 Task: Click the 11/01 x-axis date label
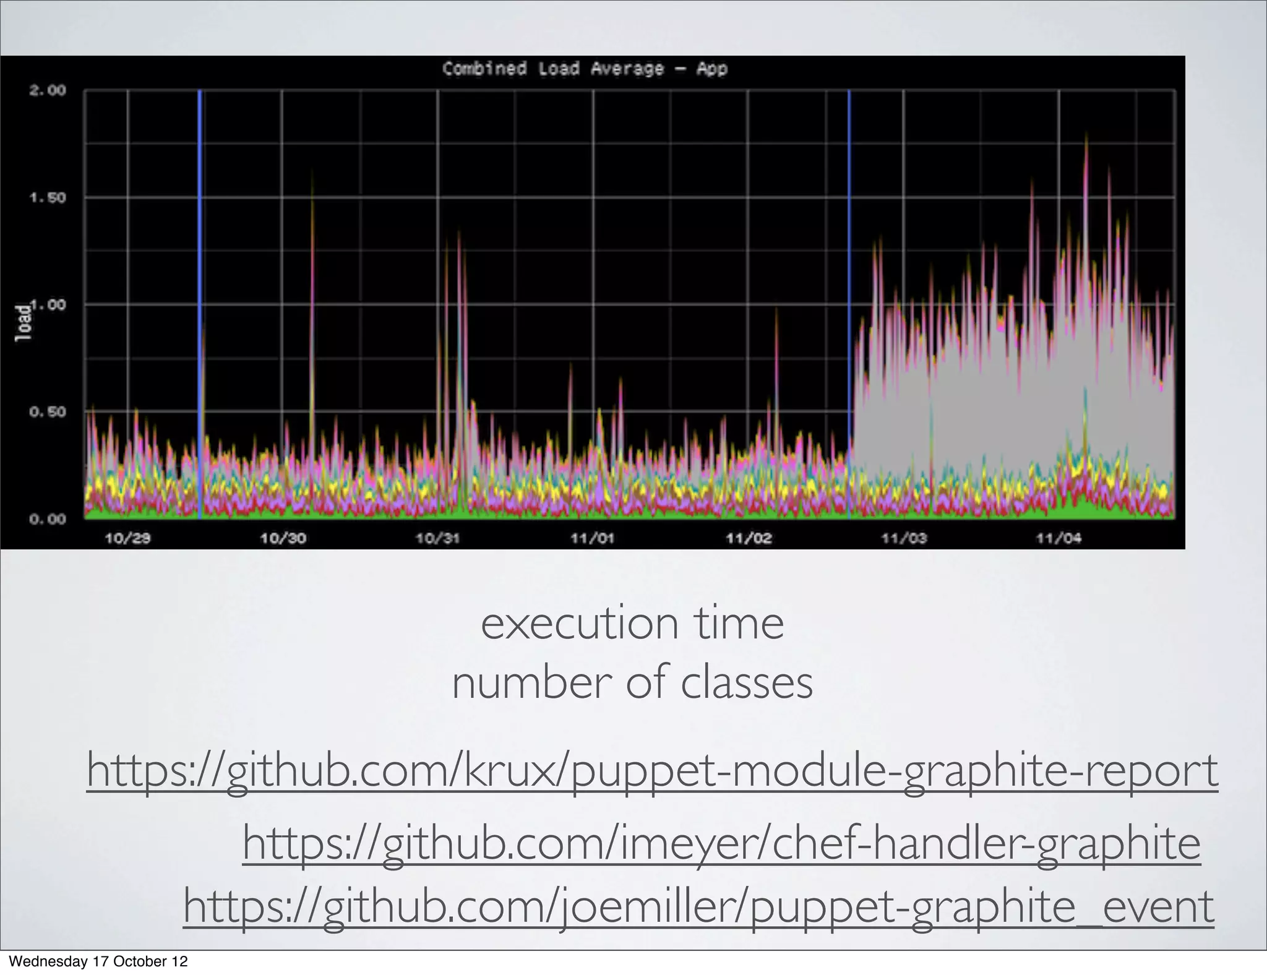592,538
